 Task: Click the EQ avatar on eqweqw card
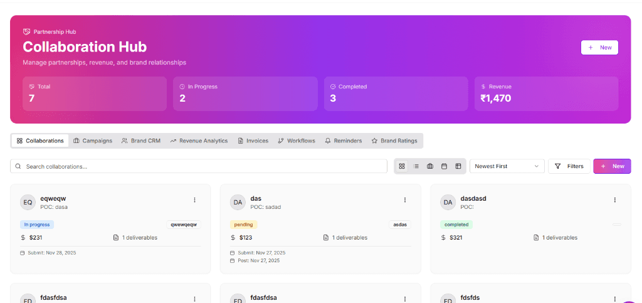coord(28,202)
